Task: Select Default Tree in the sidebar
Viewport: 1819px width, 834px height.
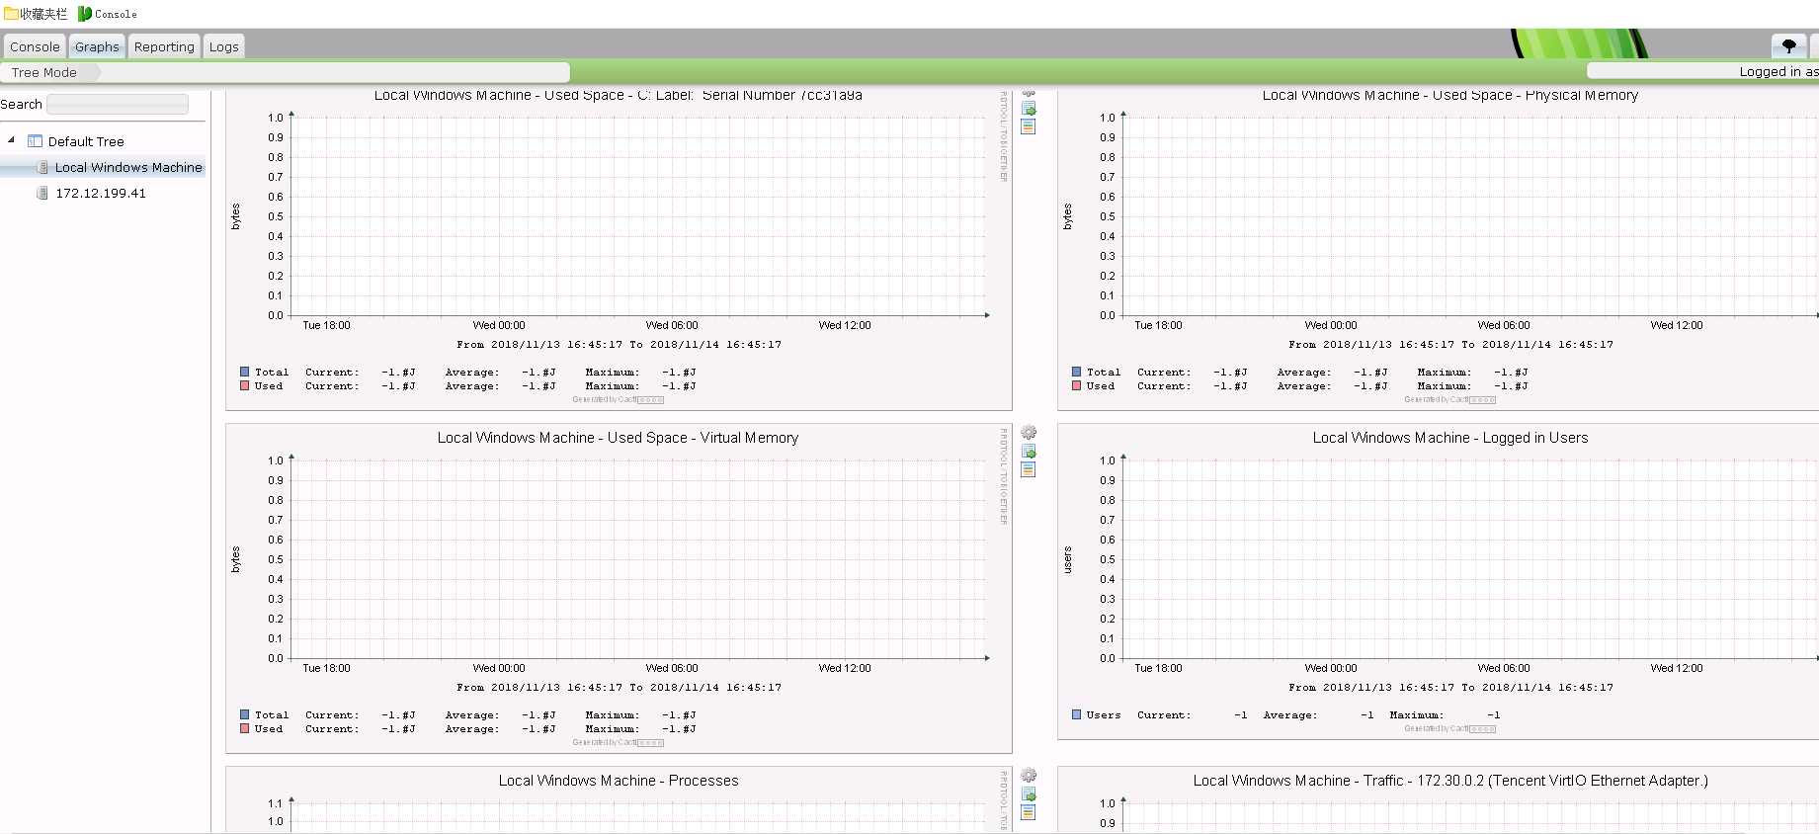Action: (86, 141)
